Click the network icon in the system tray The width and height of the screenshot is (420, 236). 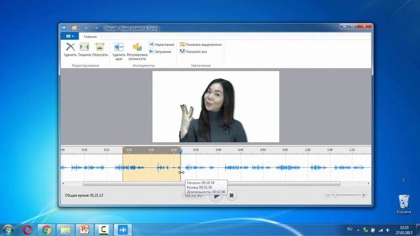coord(381,230)
